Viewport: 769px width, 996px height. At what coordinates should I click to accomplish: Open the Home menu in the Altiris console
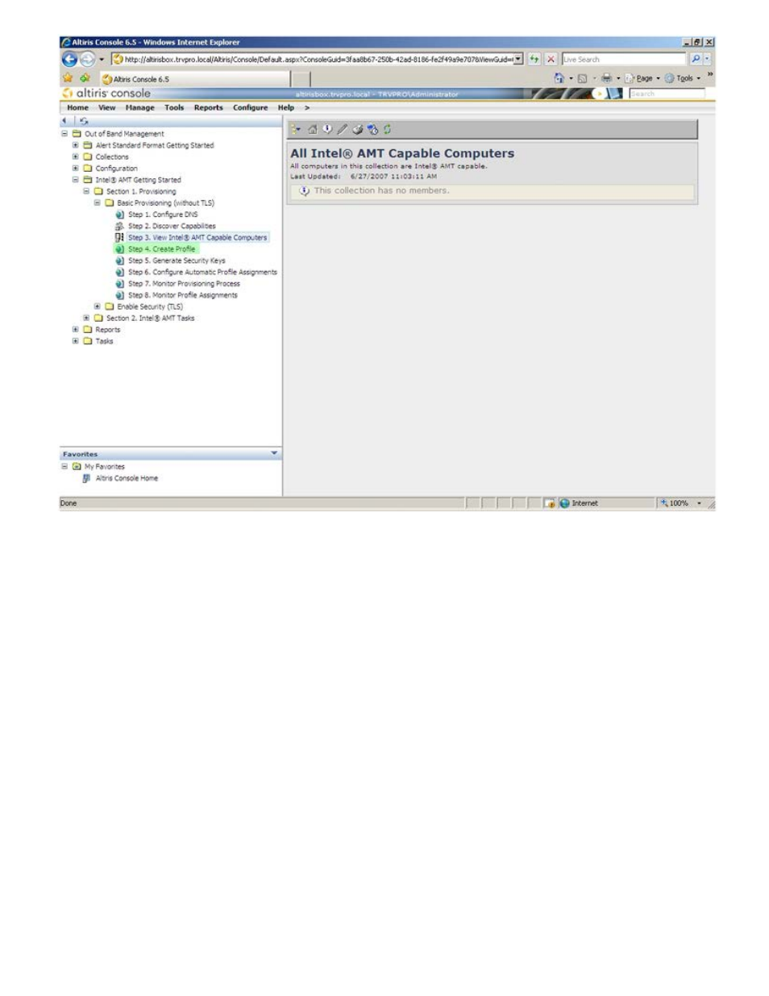(x=77, y=107)
